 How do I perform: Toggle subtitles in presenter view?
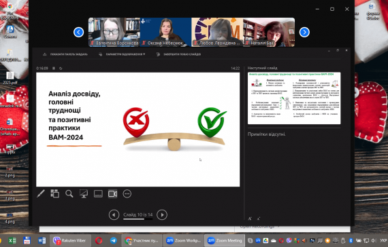coord(98,193)
